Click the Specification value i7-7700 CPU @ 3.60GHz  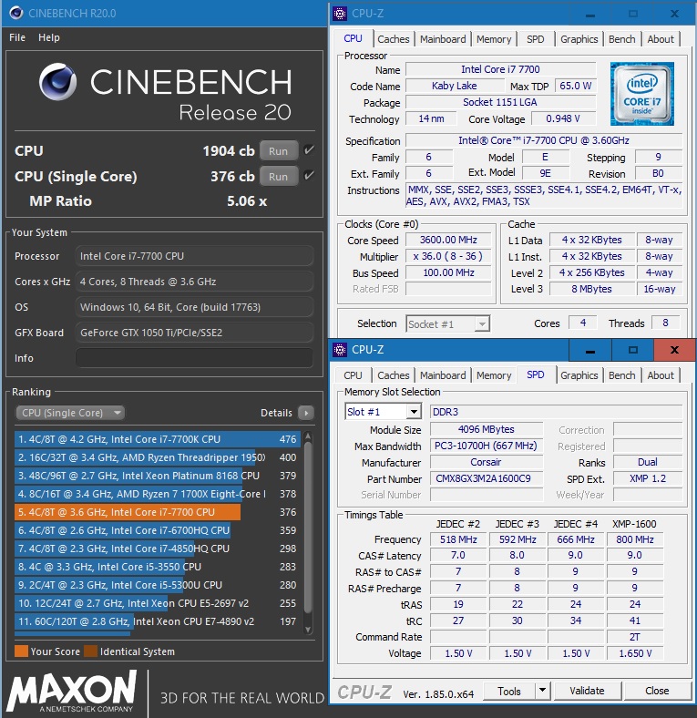coord(544,140)
